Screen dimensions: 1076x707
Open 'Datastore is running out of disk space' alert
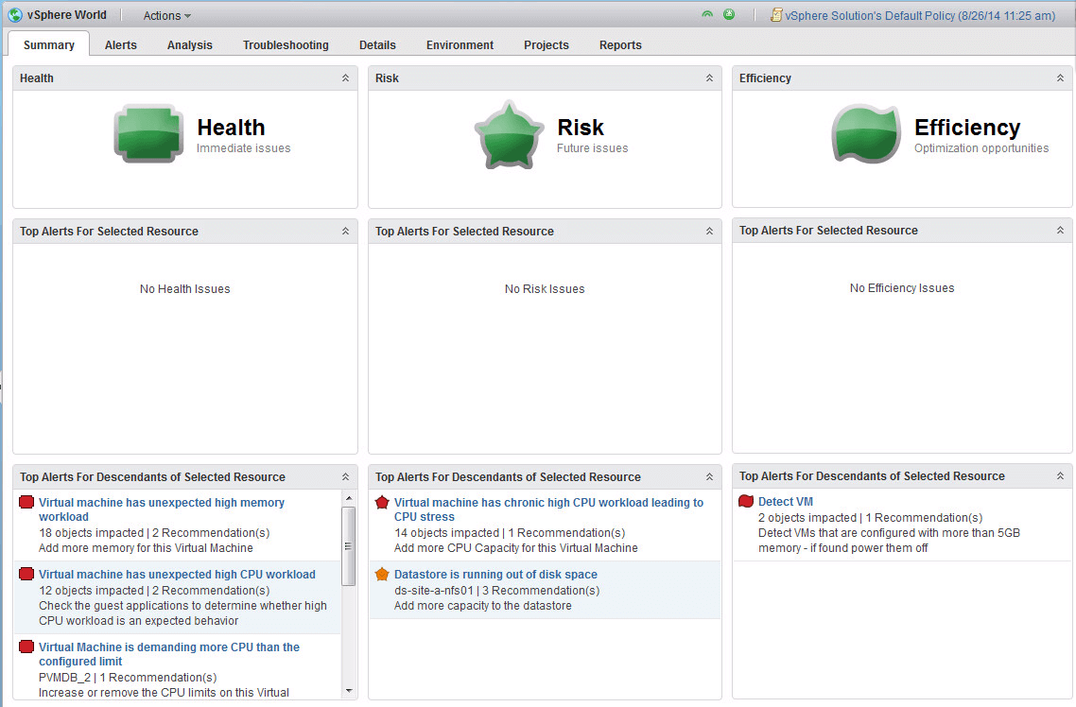[495, 575]
